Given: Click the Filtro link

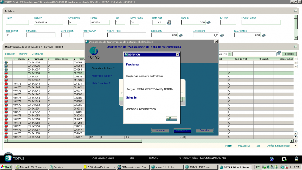Looking at the screenshot, I should pyautogui.click(x=229, y=146).
